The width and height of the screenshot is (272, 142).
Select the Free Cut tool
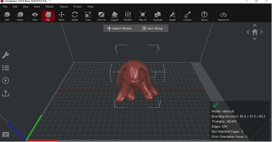[101, 16]
